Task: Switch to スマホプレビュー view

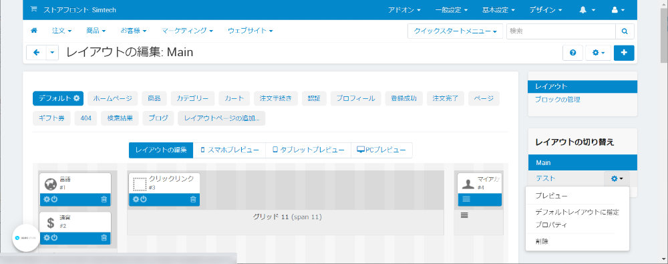Action: coord(229,150)
